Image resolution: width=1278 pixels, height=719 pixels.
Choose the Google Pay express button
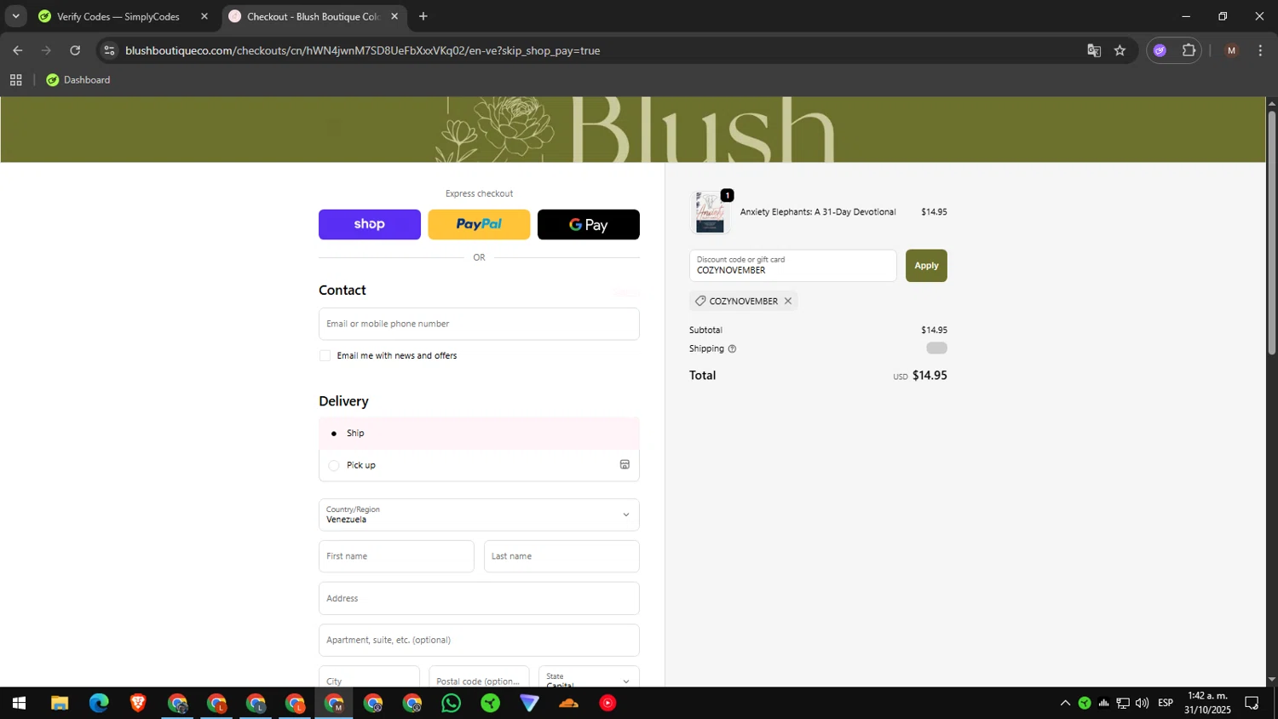[588, 224]
